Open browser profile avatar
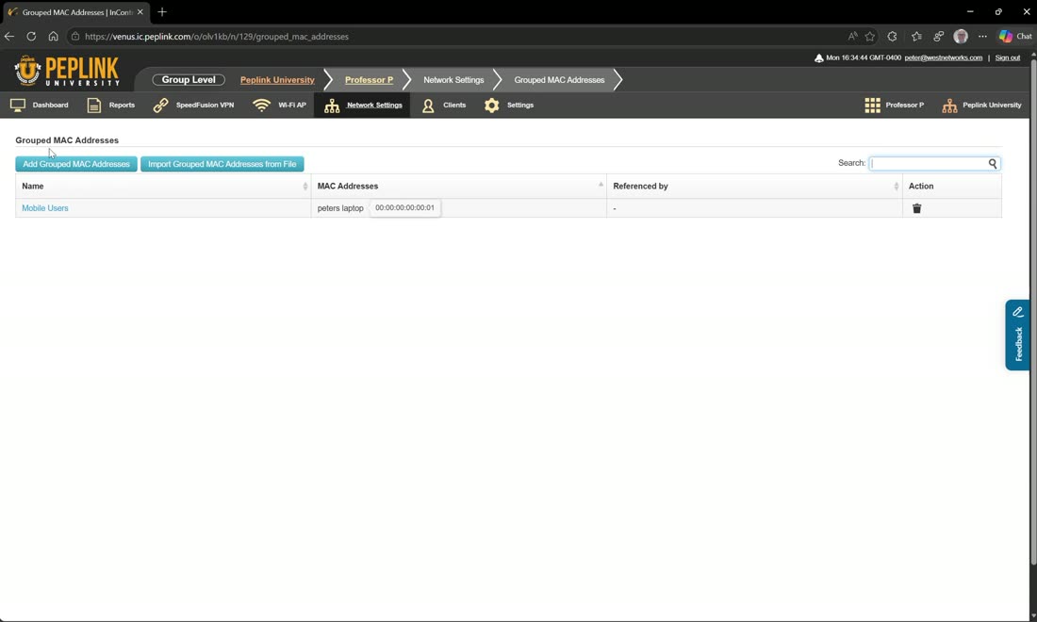Viewport: 1037px width, 622px height. click(961, 37)
